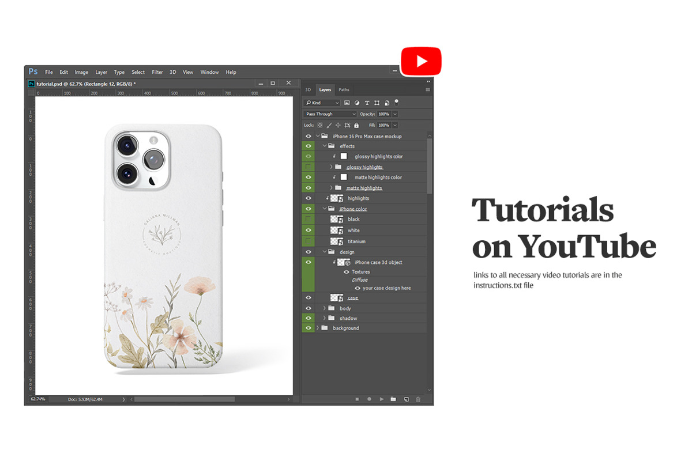Image resolution: width=692 pixels, height=461 pixels.
Task: Click the Opacity 100% value field
Action: pyautogui.click(x=384, y=114)
